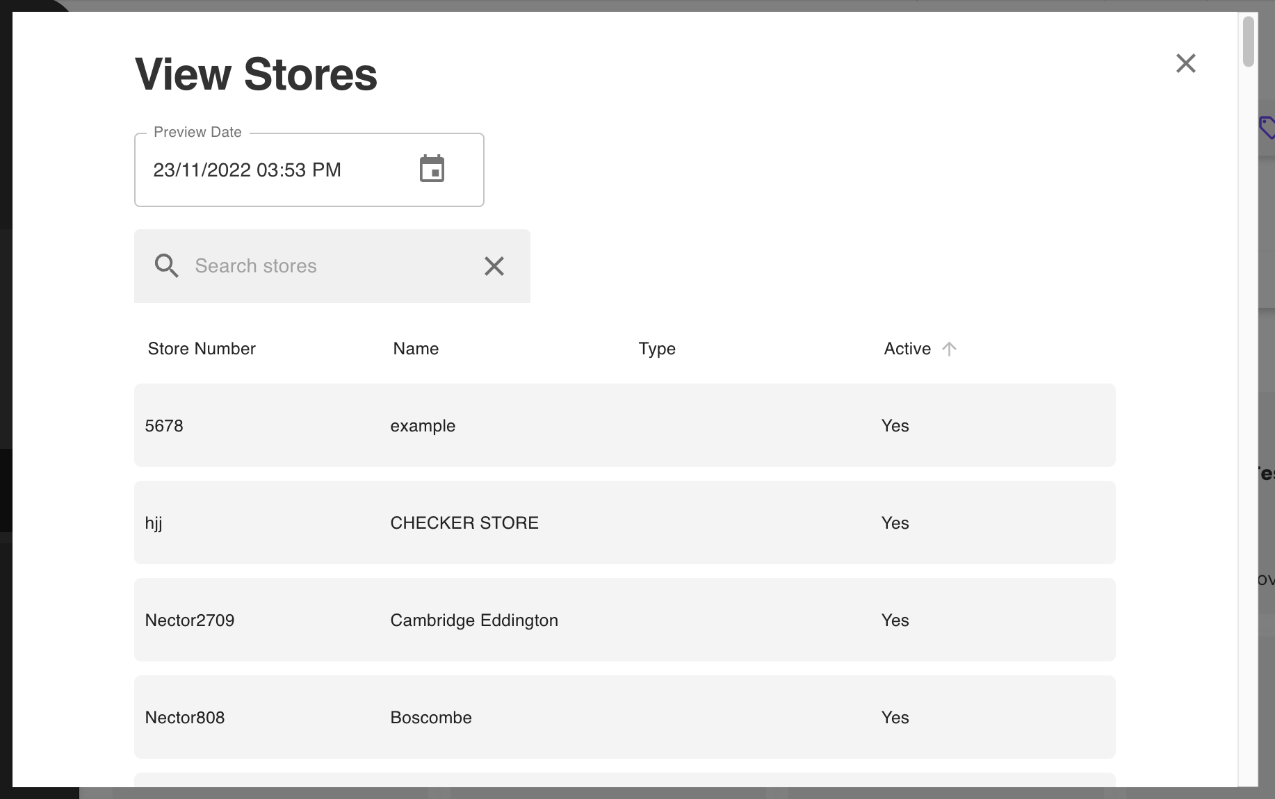Open the Preview Date calendar picker
The image size is (1275, 799).
[x=432, y=169]
